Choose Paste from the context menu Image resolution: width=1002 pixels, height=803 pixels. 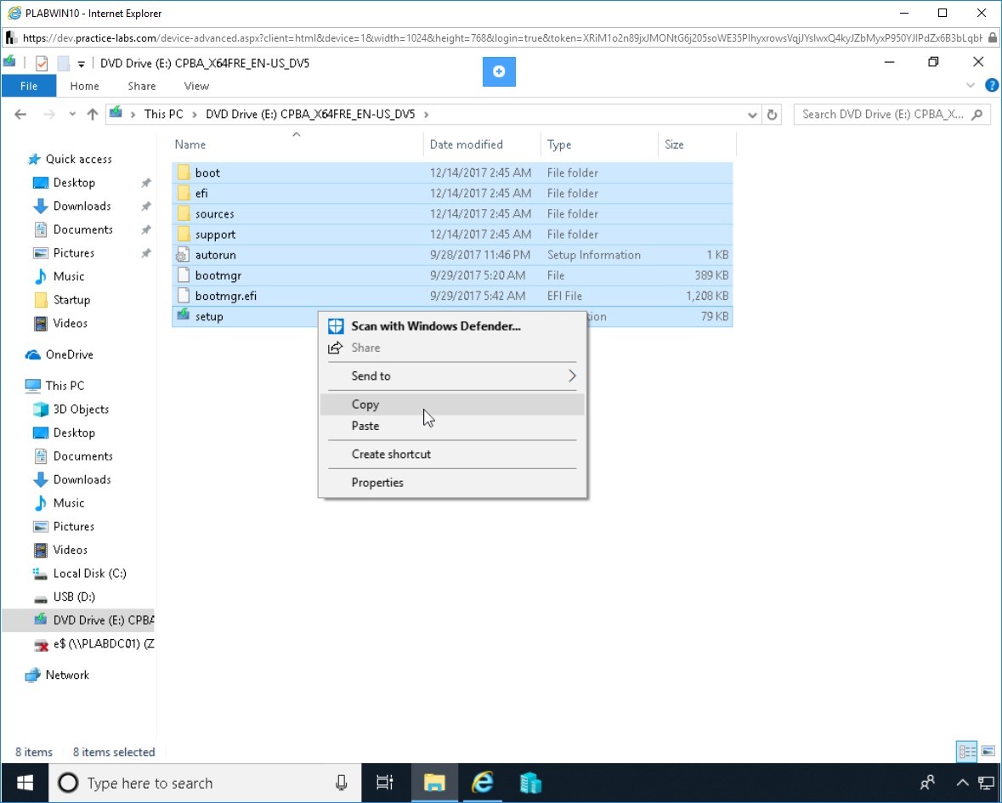tap(452, 426)
